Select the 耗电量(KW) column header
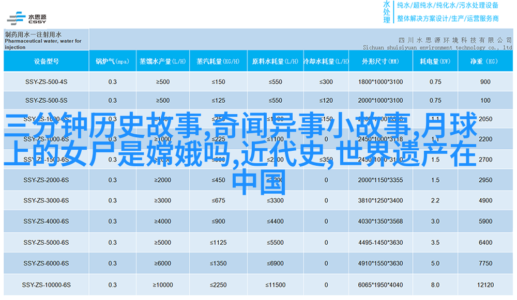The width and height of the screenshot is (517, 300). pos(435,61)
